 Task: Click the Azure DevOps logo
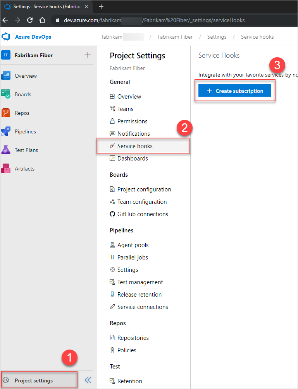click(x=7, y=37)
